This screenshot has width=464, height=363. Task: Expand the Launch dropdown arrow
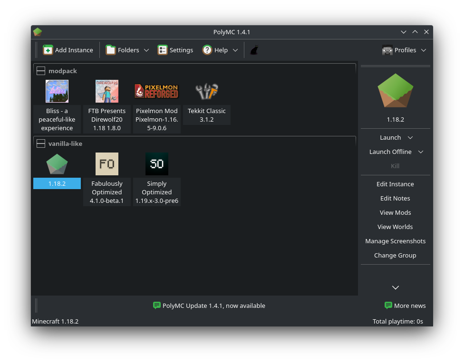[x=410, y=138]
